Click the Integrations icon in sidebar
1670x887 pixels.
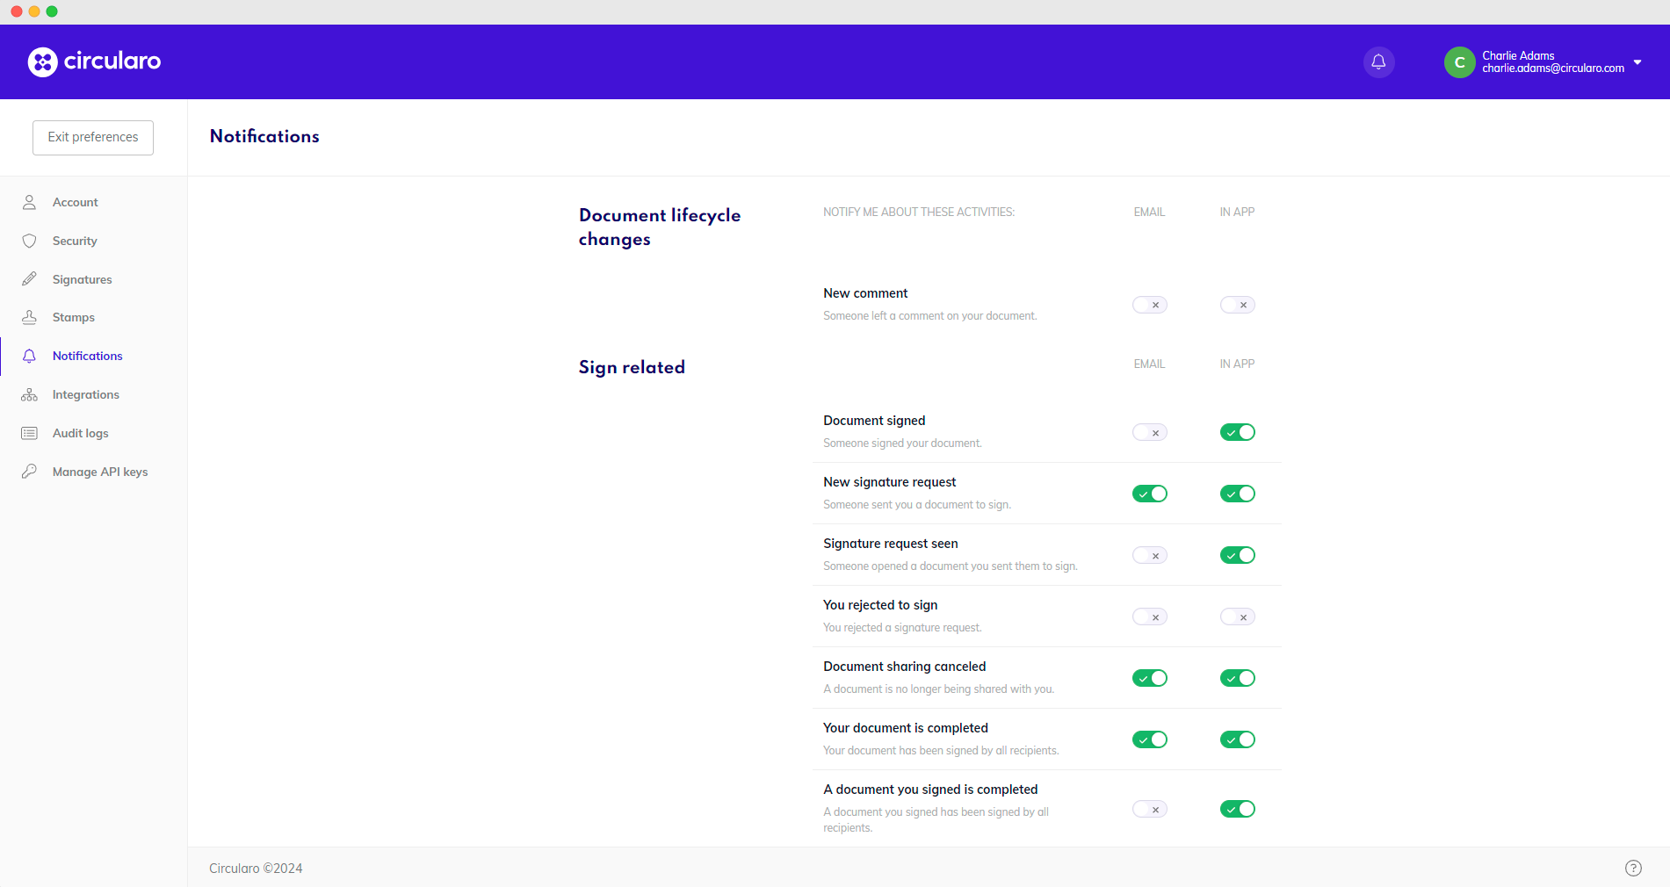click(29, 394)
